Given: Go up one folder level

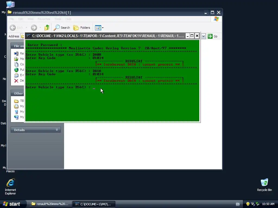Looking at the screenshot, I should pos(47,28).
